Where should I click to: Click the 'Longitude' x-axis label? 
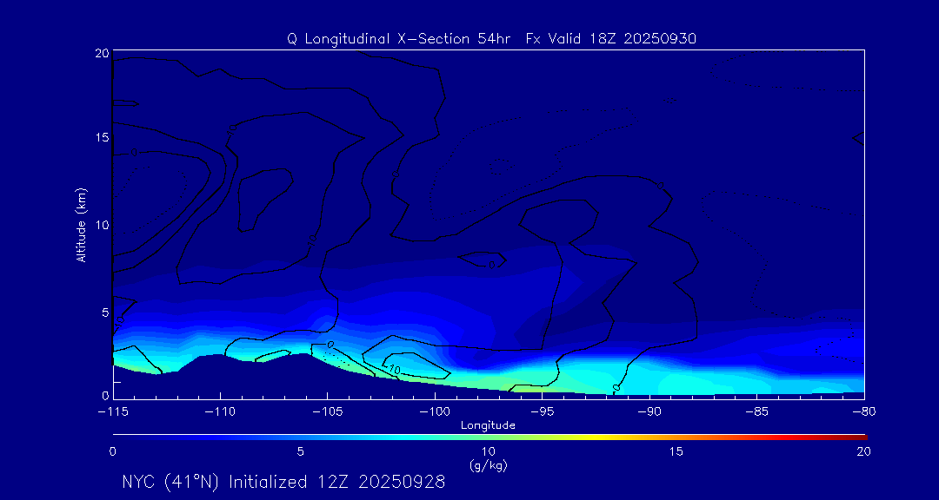click(488, 425)
